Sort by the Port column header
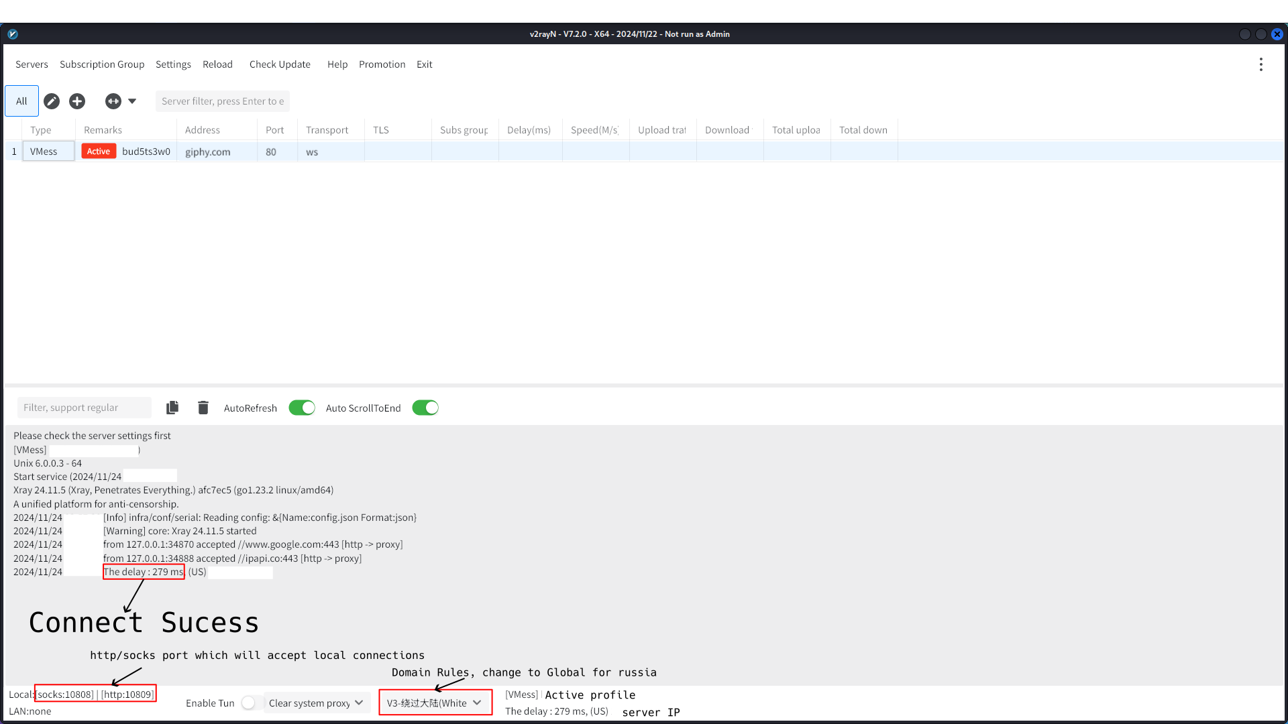1288x724 pixels. click(x=277, y=130)
